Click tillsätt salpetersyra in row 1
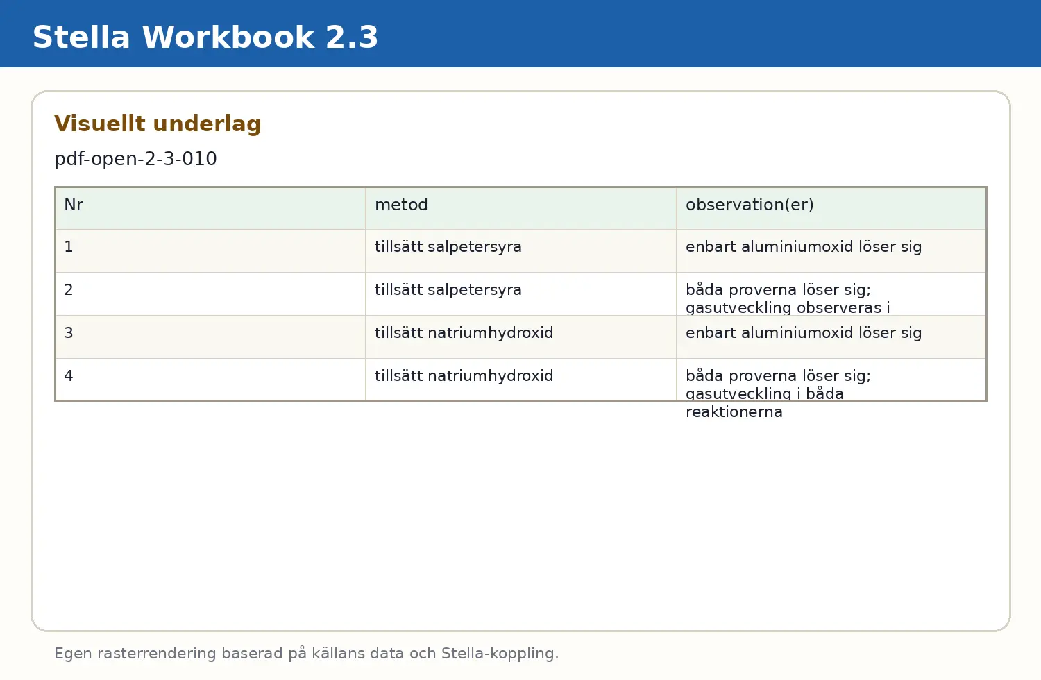This screenshot has width=1041, height=680. pyautogui.click(x=448, y=247)
